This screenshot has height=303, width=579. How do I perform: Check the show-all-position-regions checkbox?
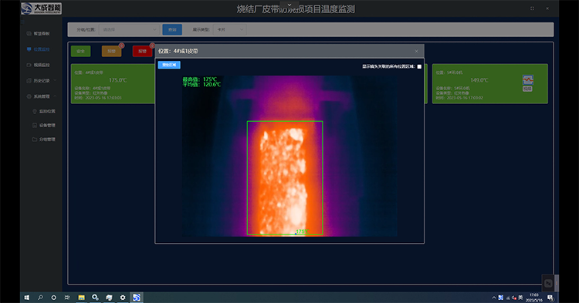419,67
